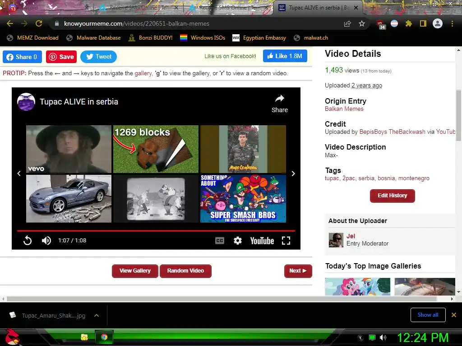The width and height of the screenshot is (462, 346).
Task: Toggle the browser side panel
Action: tap(423, 23)
